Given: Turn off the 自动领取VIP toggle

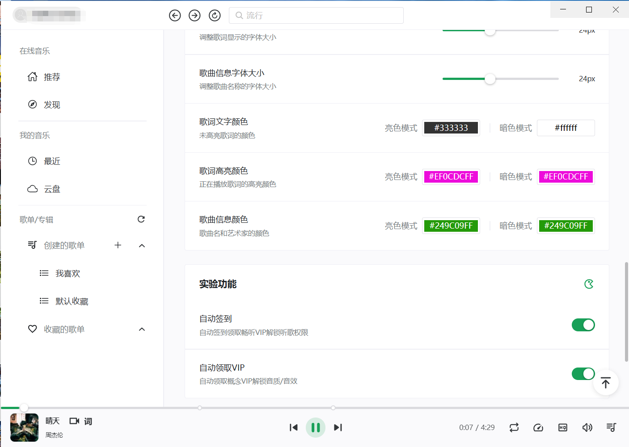Looking at the screenshot, I should pyautogui.click(x=583, y=374).
